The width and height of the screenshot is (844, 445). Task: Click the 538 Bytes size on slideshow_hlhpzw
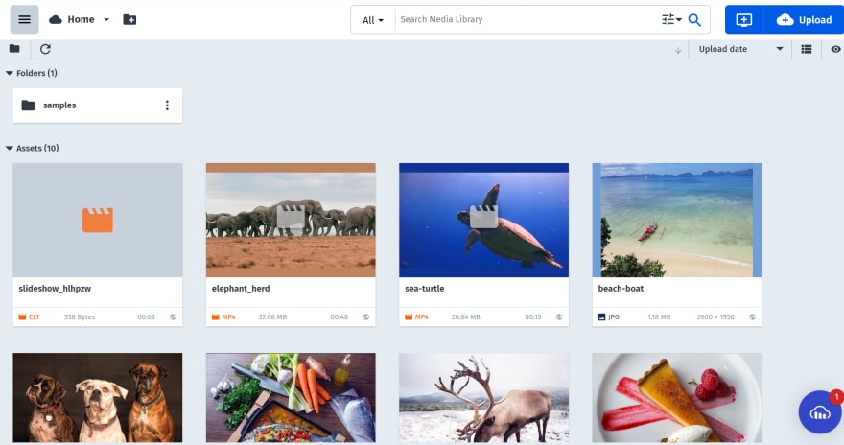(79, 316)
